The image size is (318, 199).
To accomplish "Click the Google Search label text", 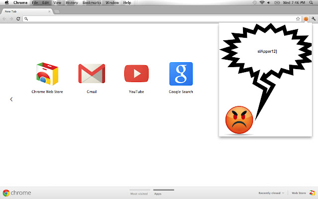I will (x=181, y=92).
